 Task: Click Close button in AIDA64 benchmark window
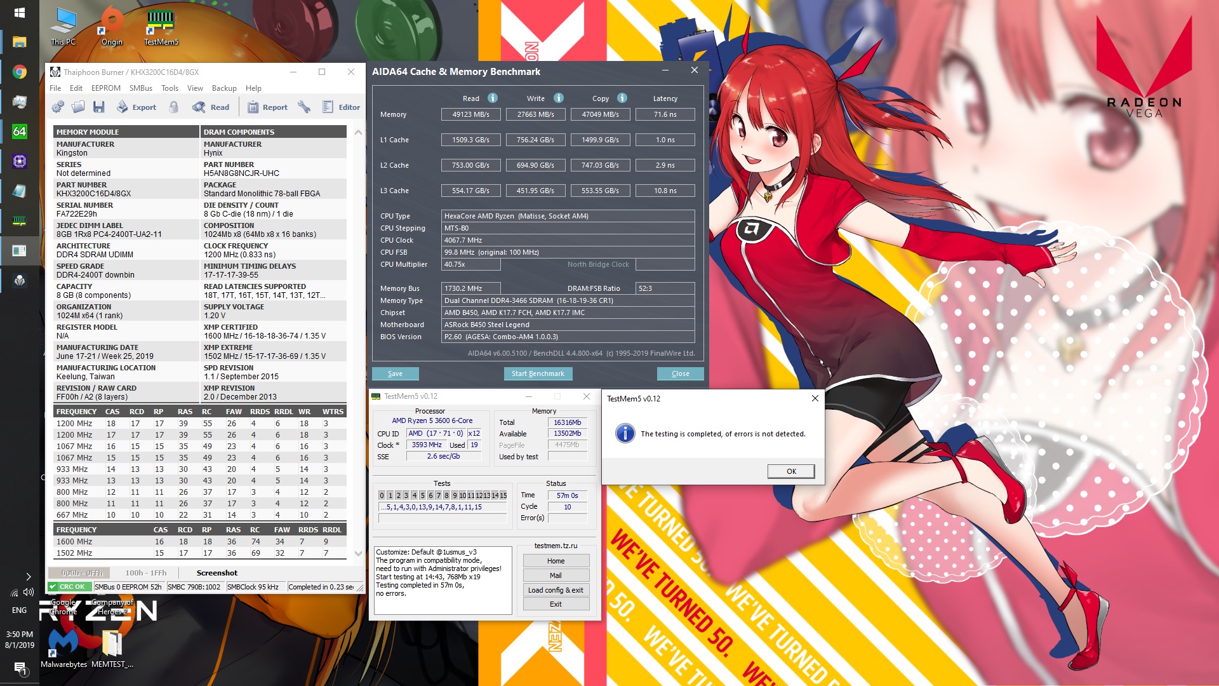pos(680,373)
